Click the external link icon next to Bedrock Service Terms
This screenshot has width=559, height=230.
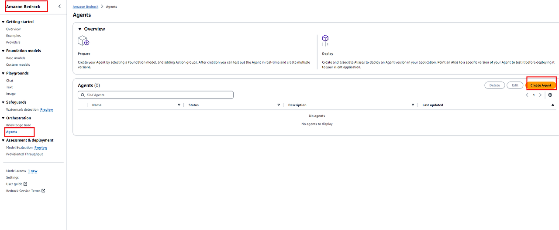43,191
